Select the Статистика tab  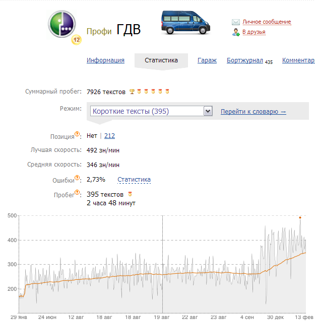[161, 60]
